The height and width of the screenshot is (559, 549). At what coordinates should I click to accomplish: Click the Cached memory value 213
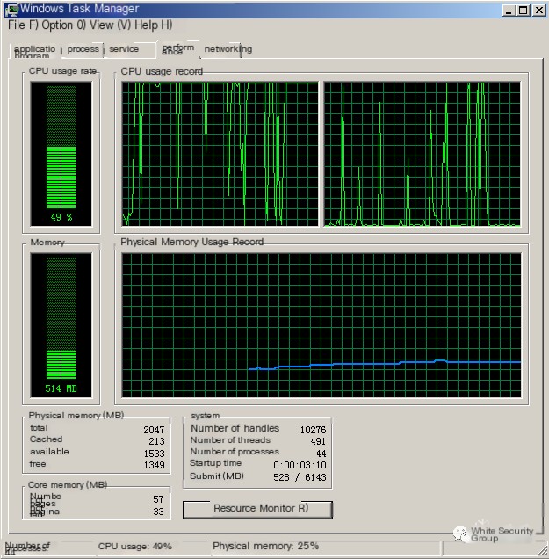[x=156, y=441]
